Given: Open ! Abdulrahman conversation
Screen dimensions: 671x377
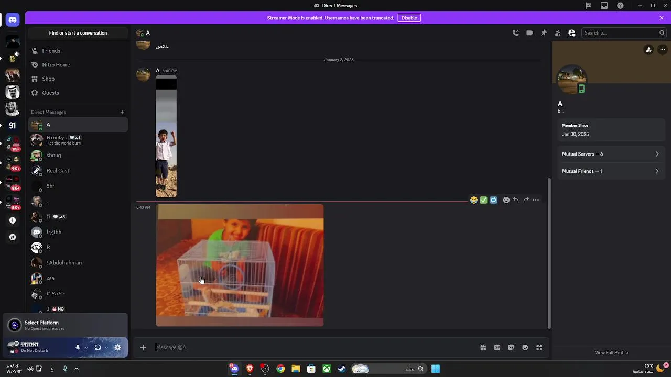Looking at the screenshot, I should tap(78, 263).
